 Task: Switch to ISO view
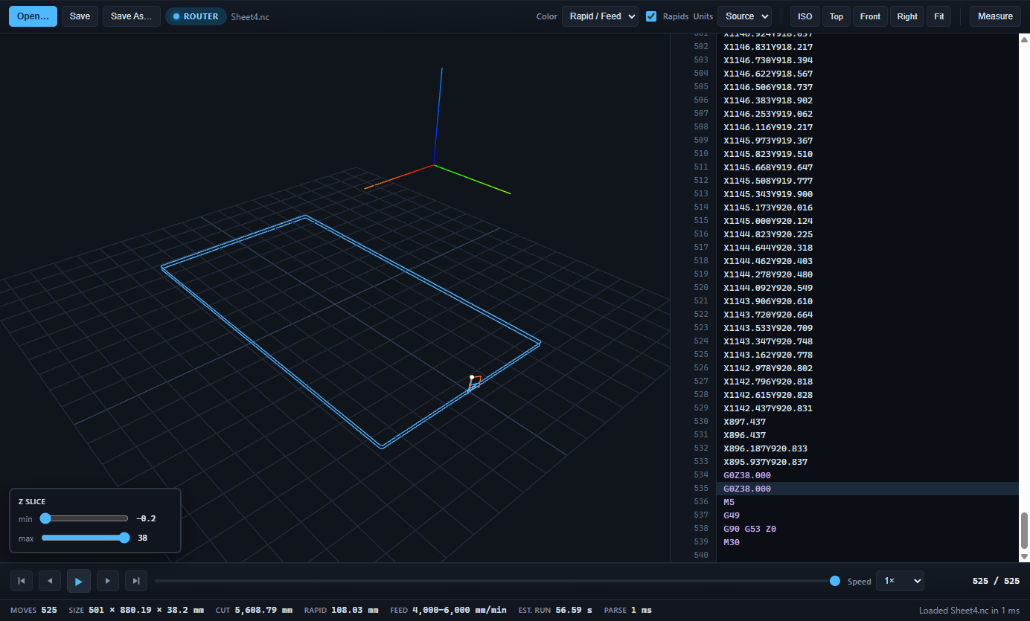[805, 16]
